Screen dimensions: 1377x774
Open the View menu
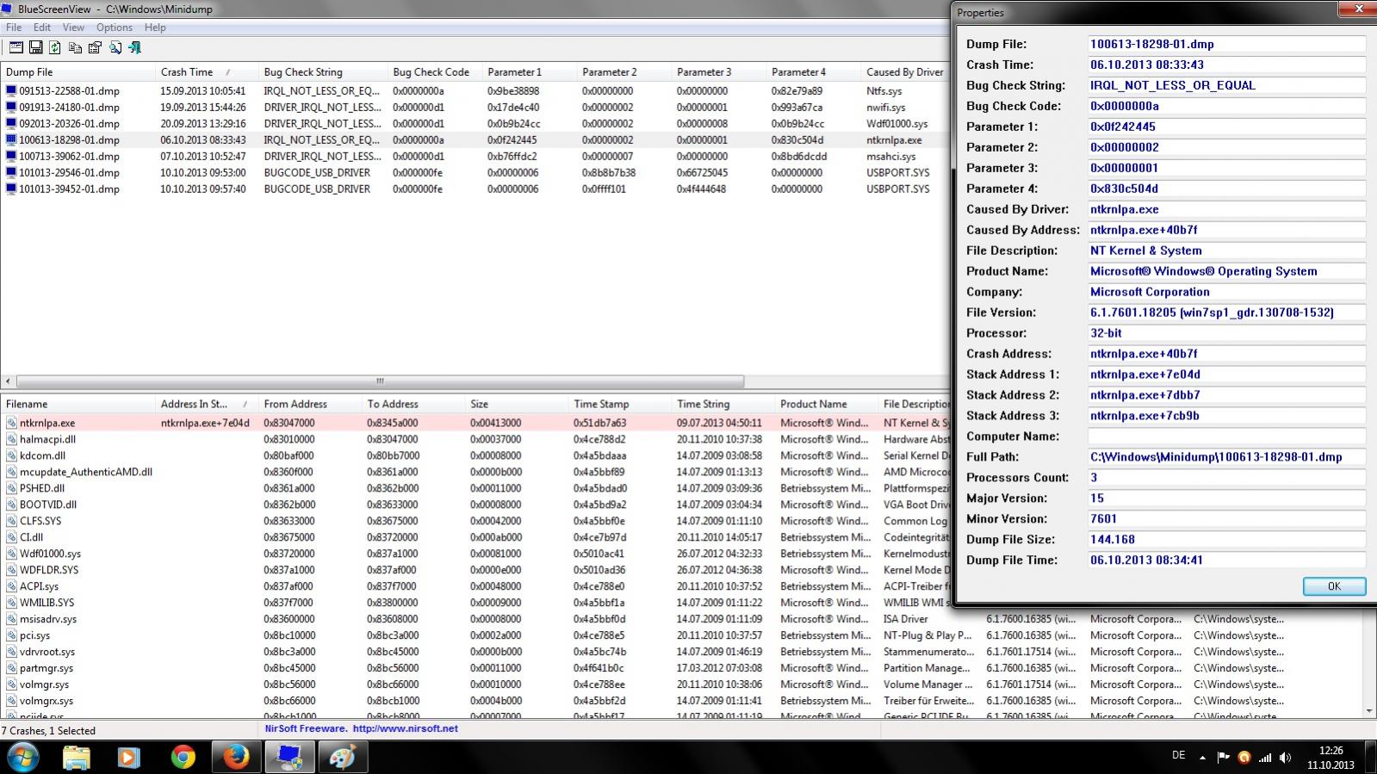point(73,28)
